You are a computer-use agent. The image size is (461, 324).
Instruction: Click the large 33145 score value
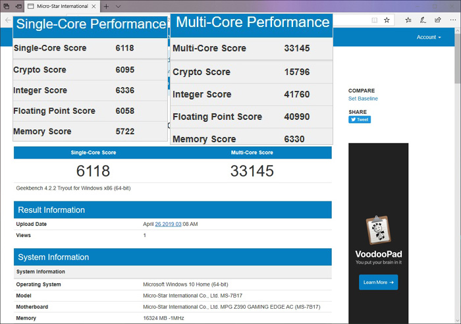point(252,171)
